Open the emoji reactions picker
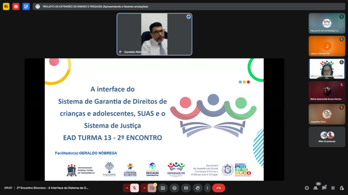The width and height of the screenshot is (348, 195). click(x=174, y=188)
